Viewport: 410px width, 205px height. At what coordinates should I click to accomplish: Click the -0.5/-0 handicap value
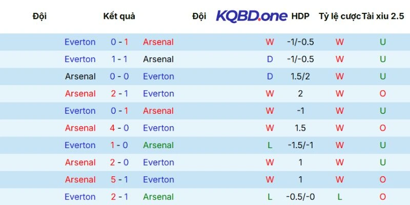[300, 197]
